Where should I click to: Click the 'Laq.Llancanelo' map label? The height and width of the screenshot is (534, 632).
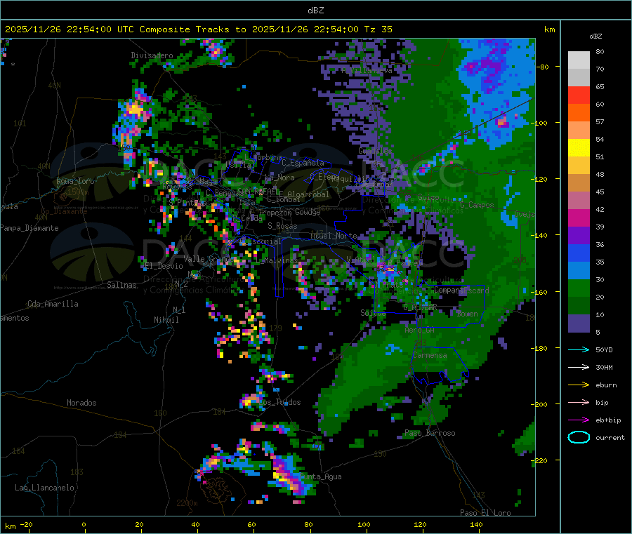44,488
